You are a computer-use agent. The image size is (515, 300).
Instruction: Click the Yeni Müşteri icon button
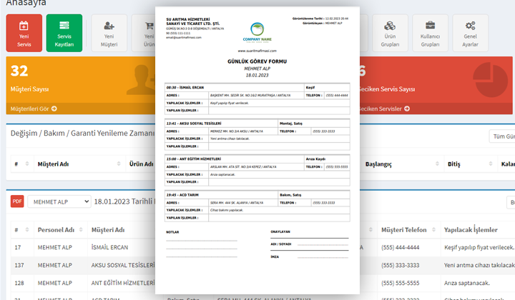[x=109, y=33]
